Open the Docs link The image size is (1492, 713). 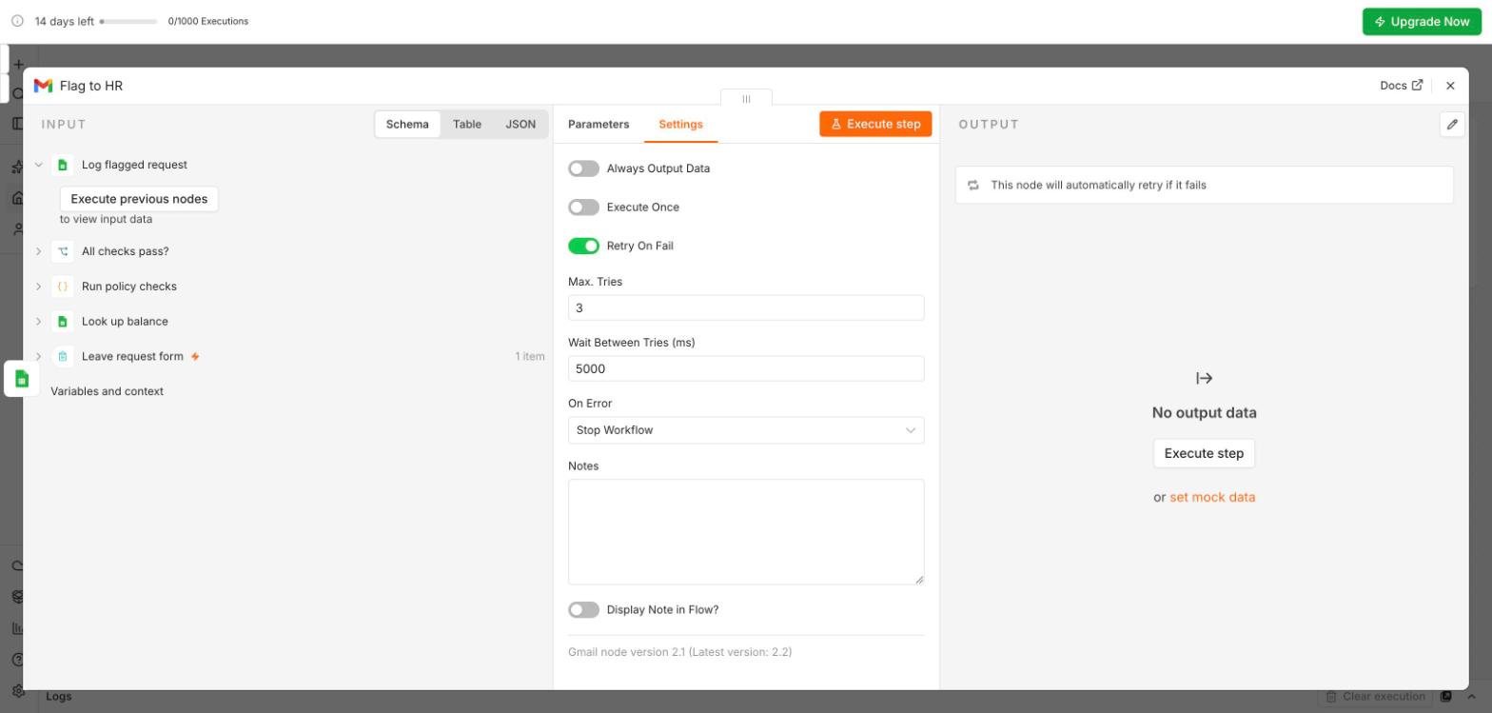pos(1402,86)
